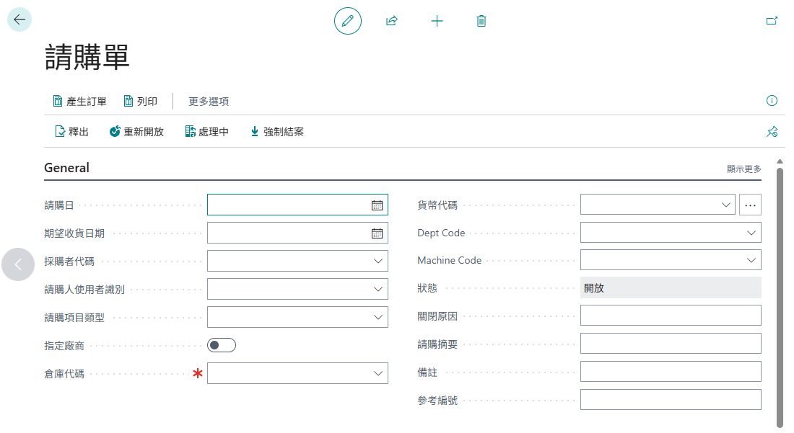Click 產生訂單 in the action bar
The image size is (794, 433).
click(80, 102)
